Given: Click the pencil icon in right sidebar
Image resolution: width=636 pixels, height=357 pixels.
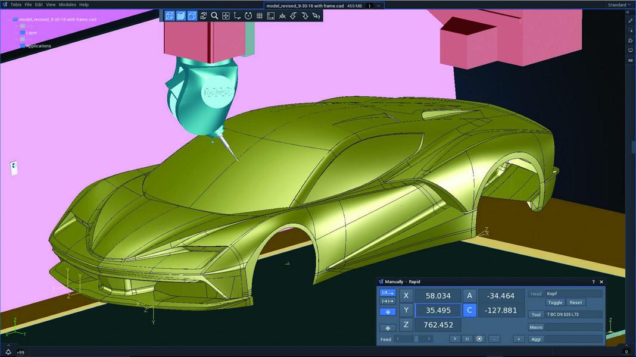Looking at the screenshot, I should [x=630, y=21].
